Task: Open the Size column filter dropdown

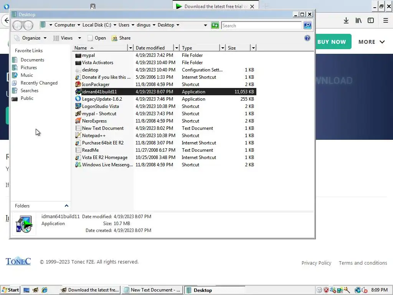Action: click(x=253, y=48)
